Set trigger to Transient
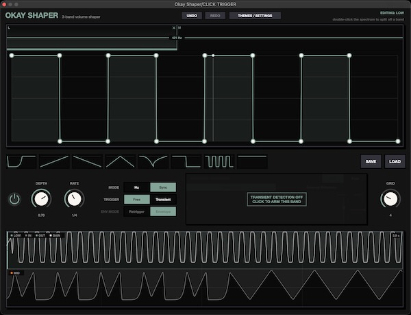 click(x=163, y=200)
